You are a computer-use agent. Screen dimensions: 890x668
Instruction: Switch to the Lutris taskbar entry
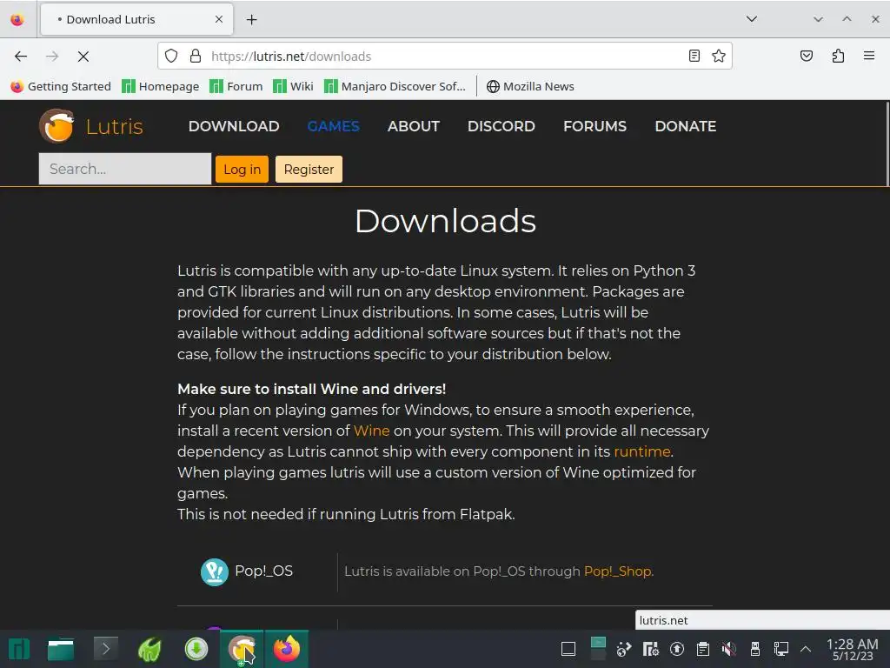pos(242,649)
